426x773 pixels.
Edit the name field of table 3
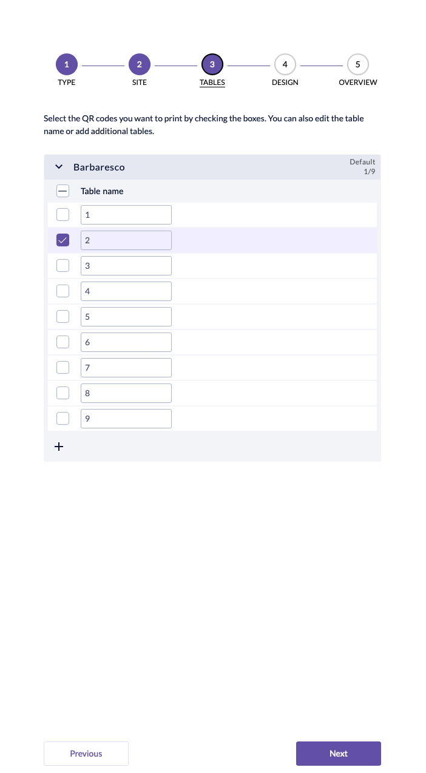(126, 266)
